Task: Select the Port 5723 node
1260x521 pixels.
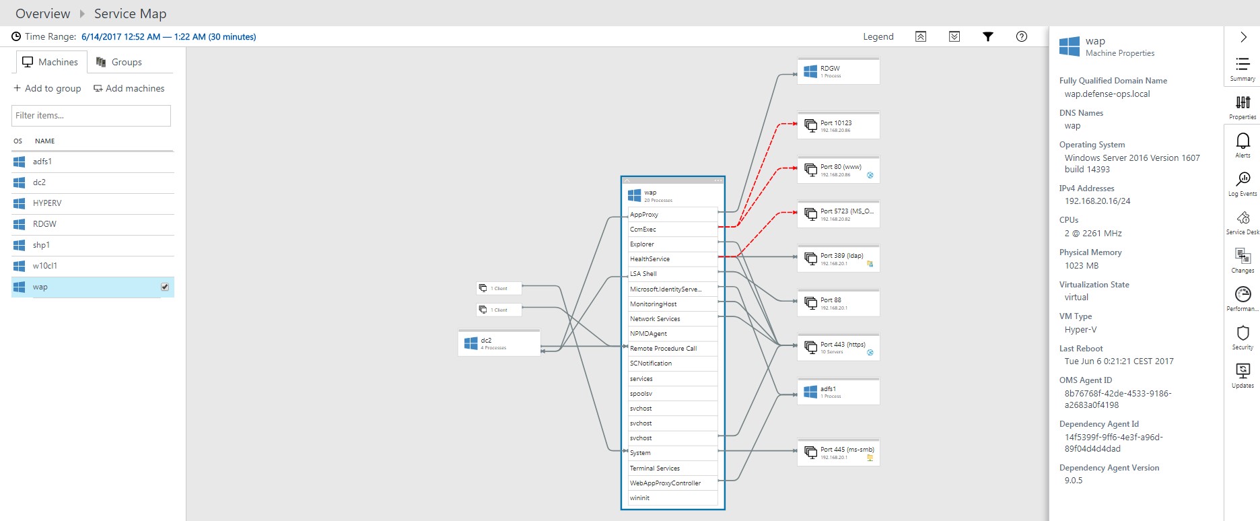Action: pos(839,214)
